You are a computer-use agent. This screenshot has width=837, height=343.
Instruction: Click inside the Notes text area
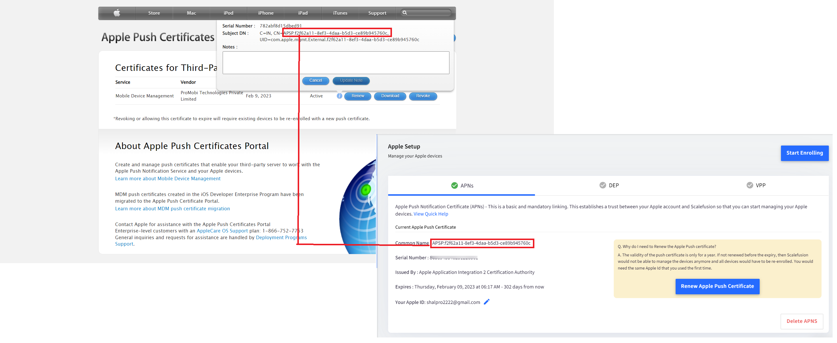click(x=336, y=63)
